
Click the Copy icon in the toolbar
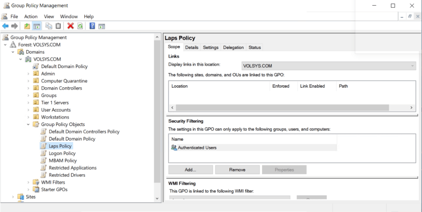[49, 26]
